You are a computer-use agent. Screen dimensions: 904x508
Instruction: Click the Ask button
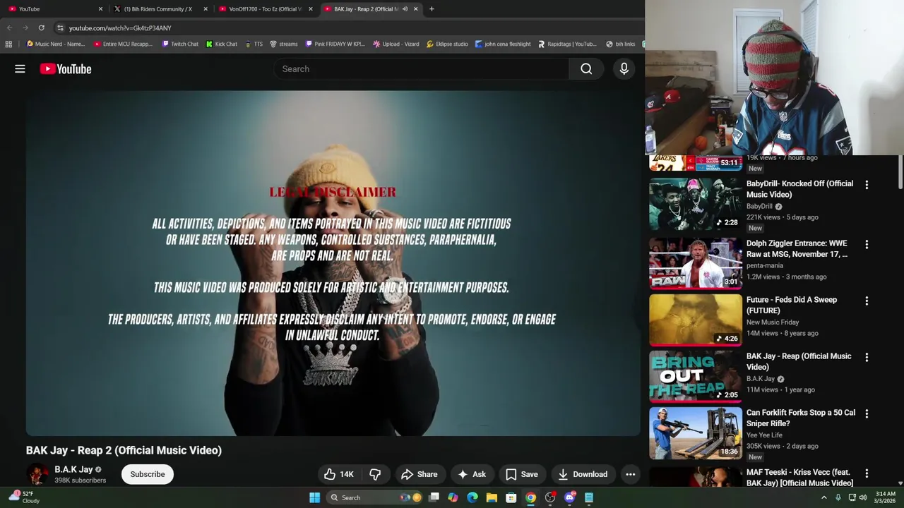pos(471,474)
